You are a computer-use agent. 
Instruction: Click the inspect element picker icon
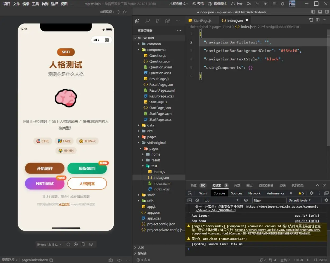pos(190,193)
